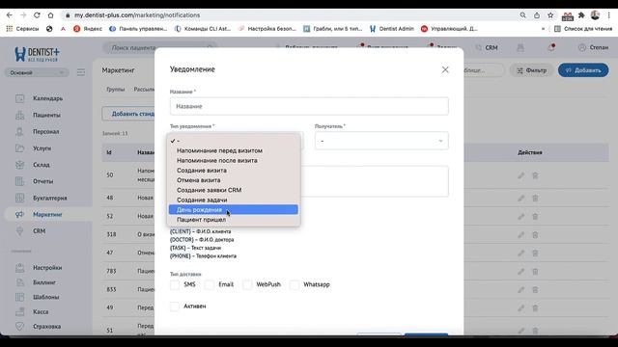This screenshot has width=618, height=347.
Task: Toggle the 'Активен' checkbox
Action: [175, 307]
